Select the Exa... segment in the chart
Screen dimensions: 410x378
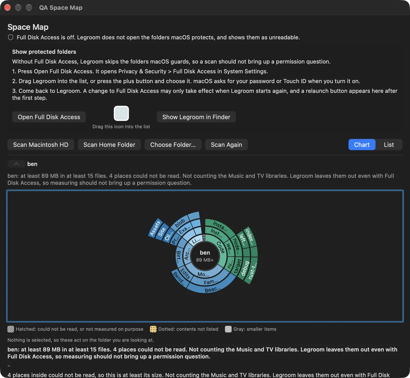(185, 230)
